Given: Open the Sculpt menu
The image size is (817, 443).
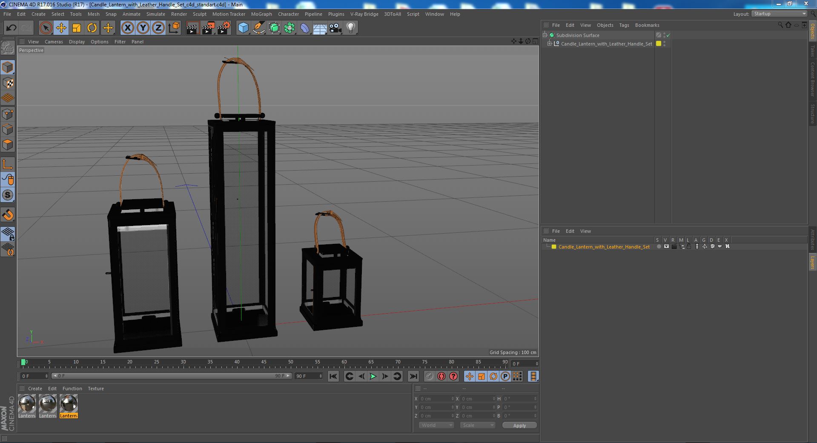Looking at the screenshot, I should click(199, 14).
